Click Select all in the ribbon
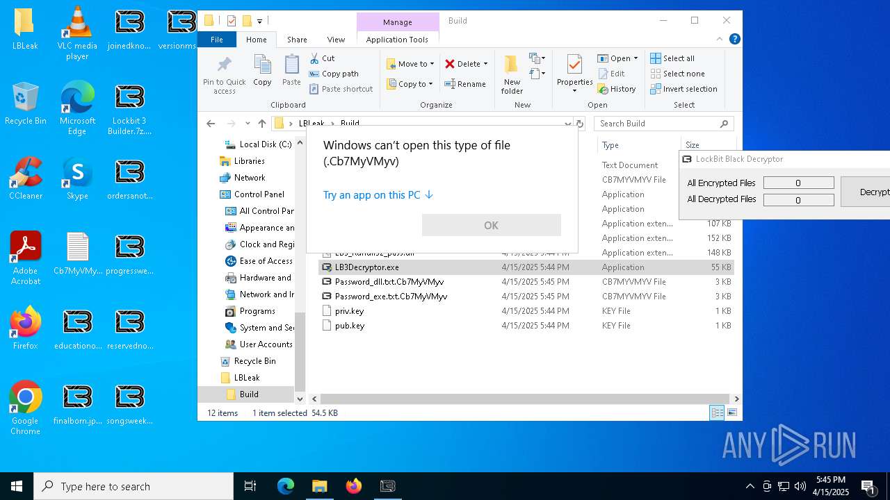Screen dimensions: 890x500 tap(672, 58)
